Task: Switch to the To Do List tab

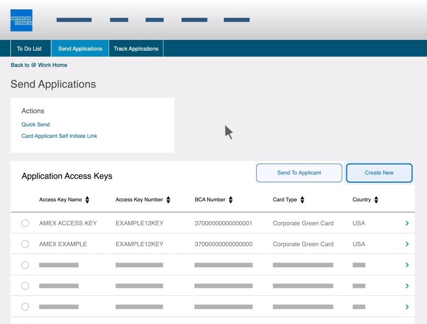Action: (29, 49)
